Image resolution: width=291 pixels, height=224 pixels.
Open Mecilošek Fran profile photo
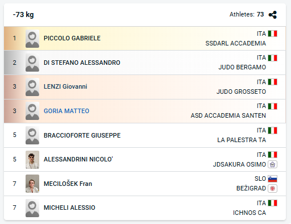pyautogui.click(x=32, y=184)
